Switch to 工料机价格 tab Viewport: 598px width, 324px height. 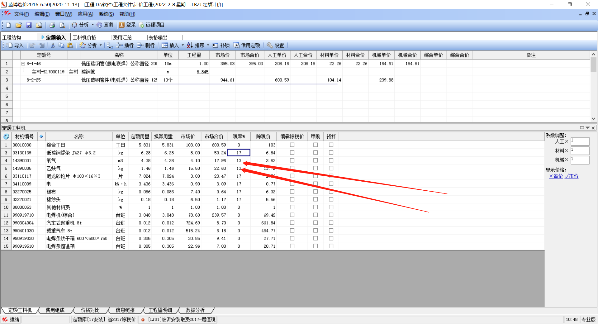(x=84, y=37)
